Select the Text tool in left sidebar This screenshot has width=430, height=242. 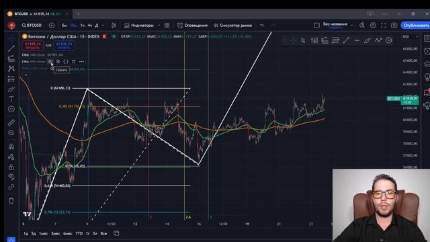tap(11, 99)
